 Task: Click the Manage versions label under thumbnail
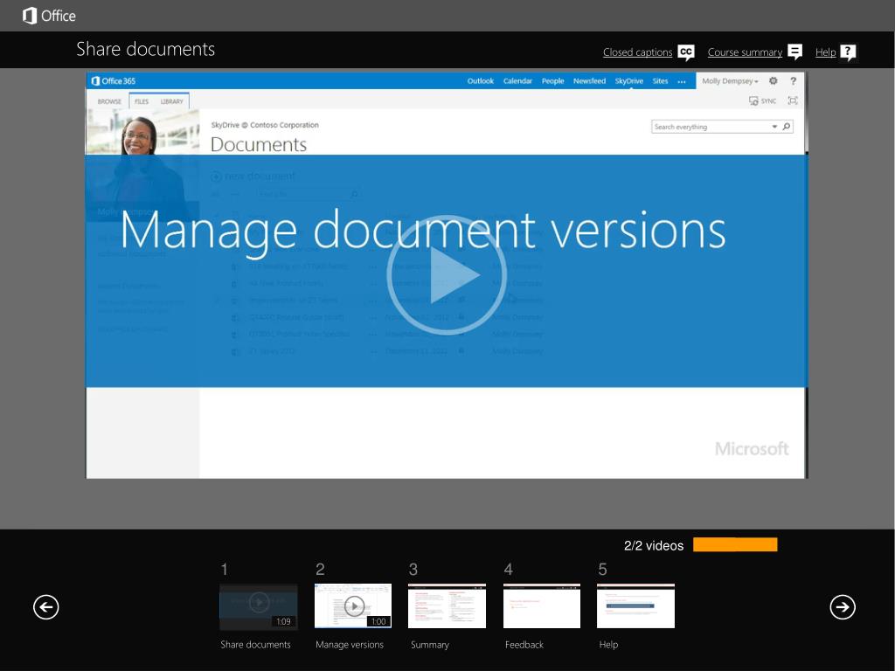tap(350, 644)
